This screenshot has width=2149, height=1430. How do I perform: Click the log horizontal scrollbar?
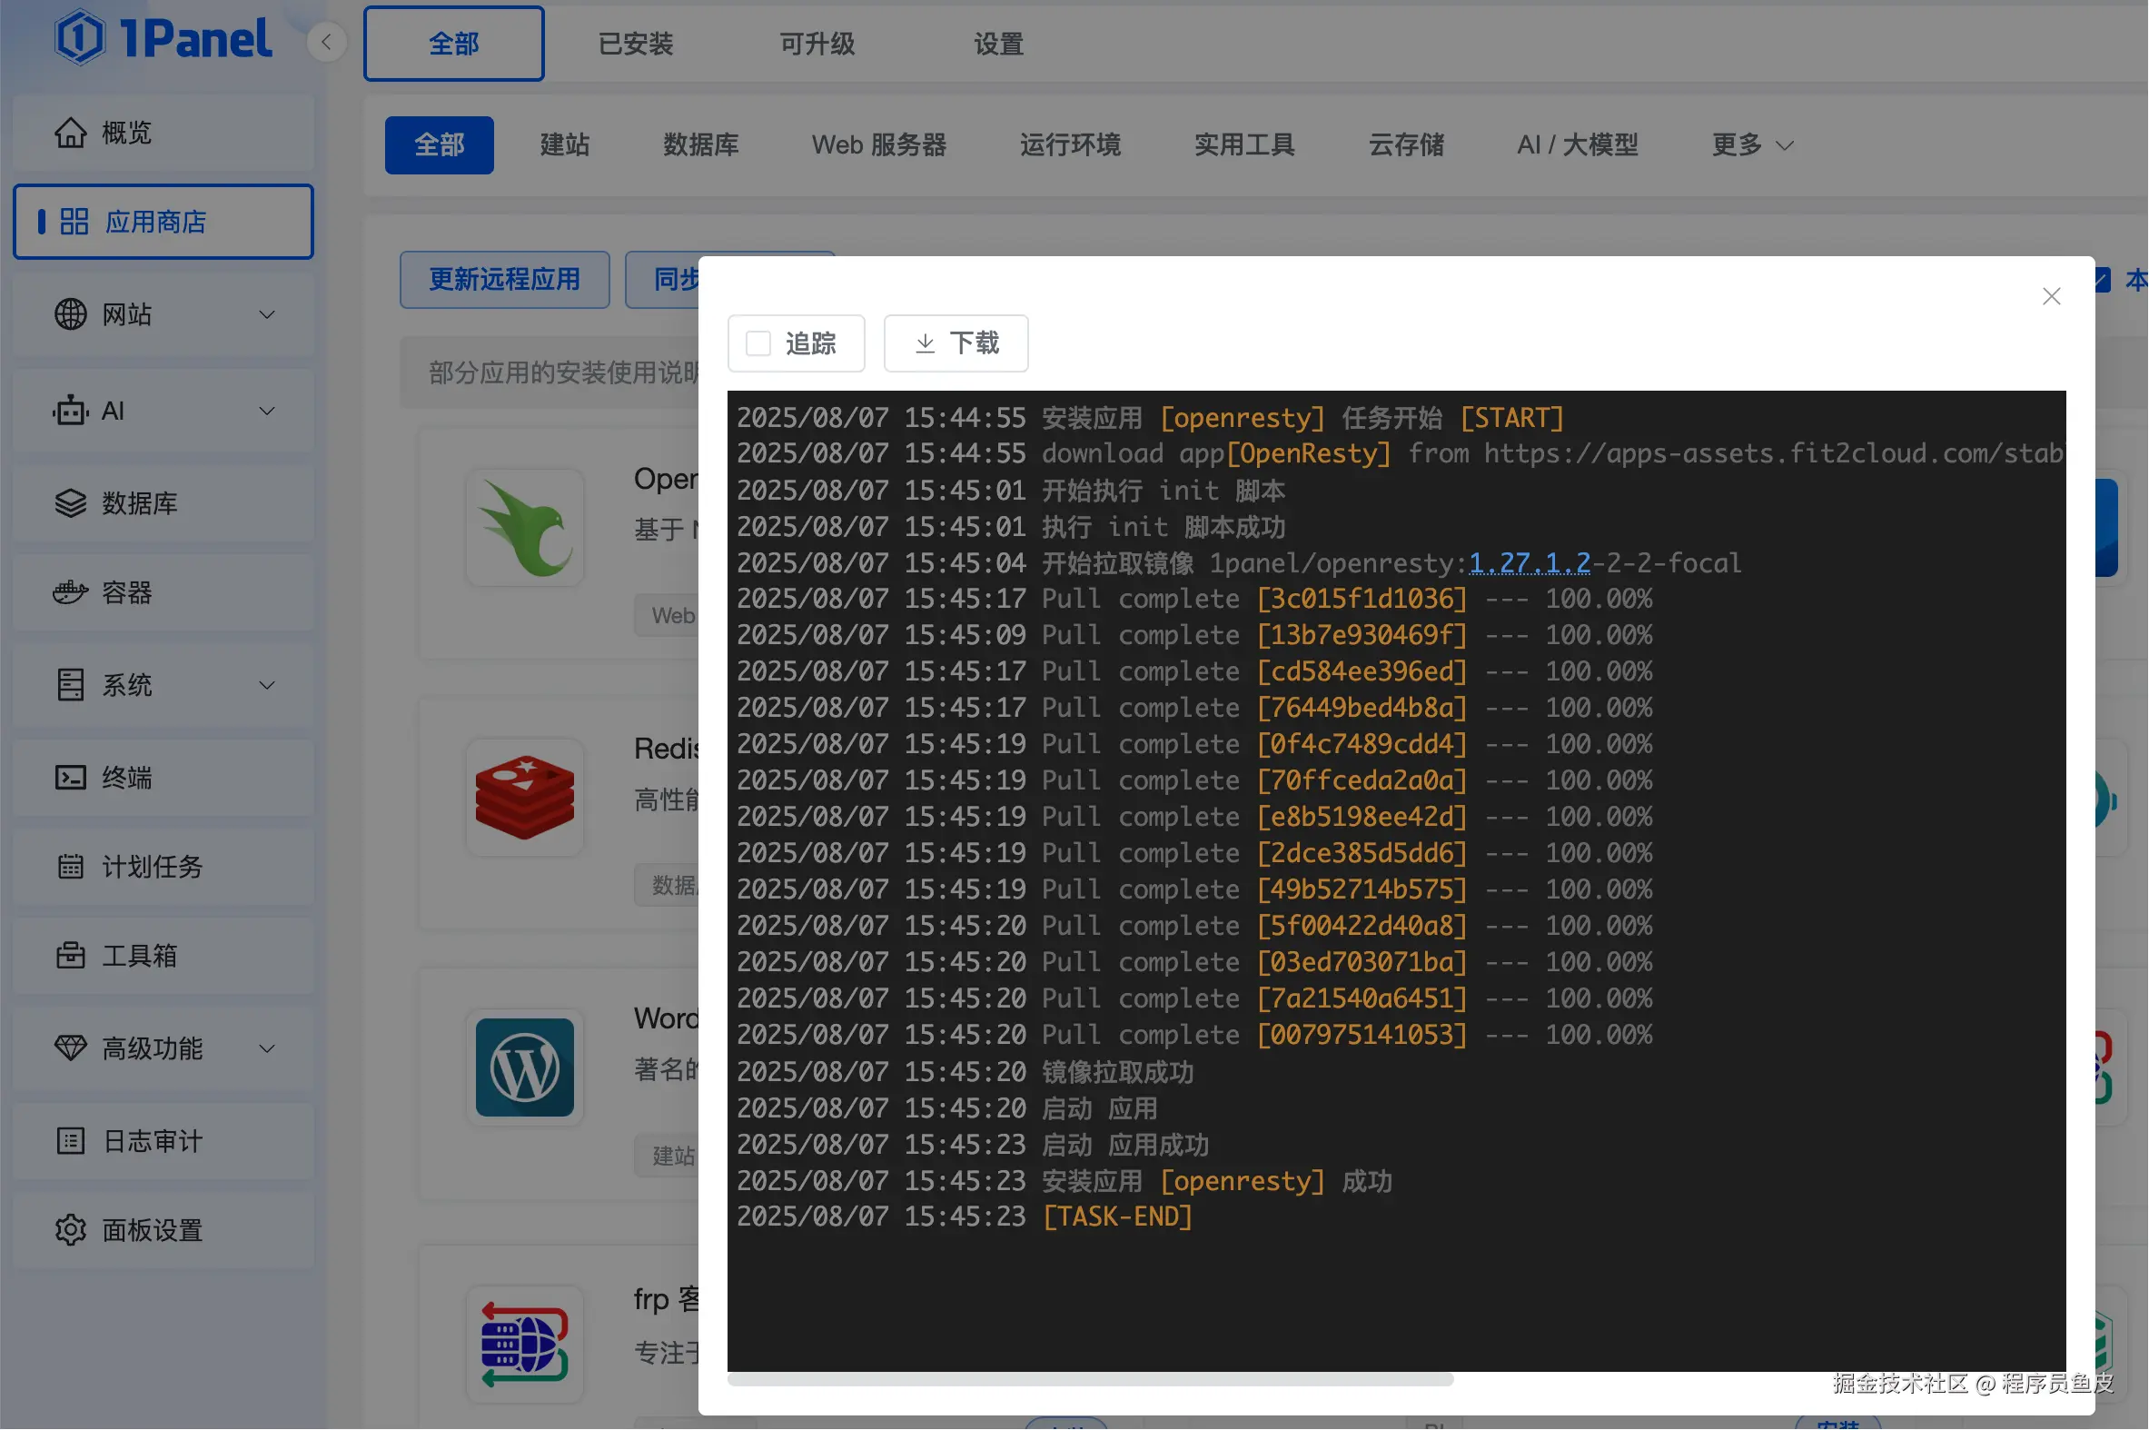(1090, 1380)
